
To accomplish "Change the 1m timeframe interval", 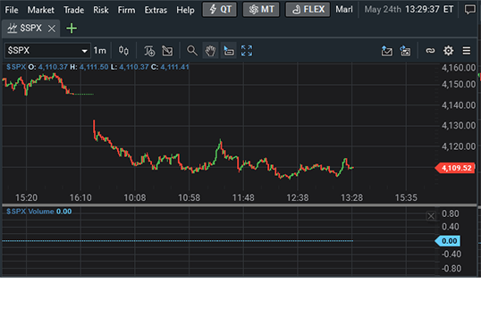I will (x=100, y=50).
